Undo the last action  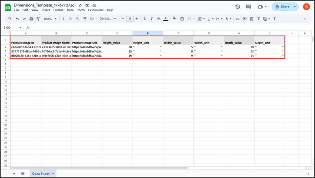pos(17,19)
